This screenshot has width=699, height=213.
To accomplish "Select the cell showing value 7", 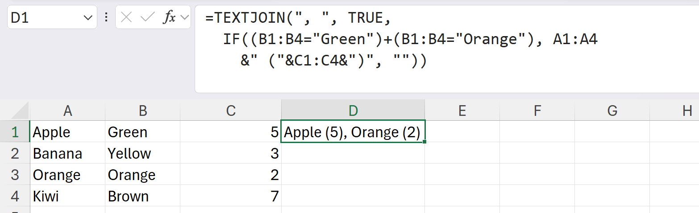I will (x=230, y=197).
